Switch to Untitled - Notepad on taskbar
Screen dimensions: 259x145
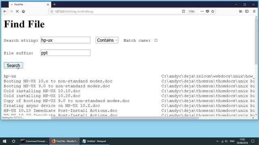pos(95,141)
